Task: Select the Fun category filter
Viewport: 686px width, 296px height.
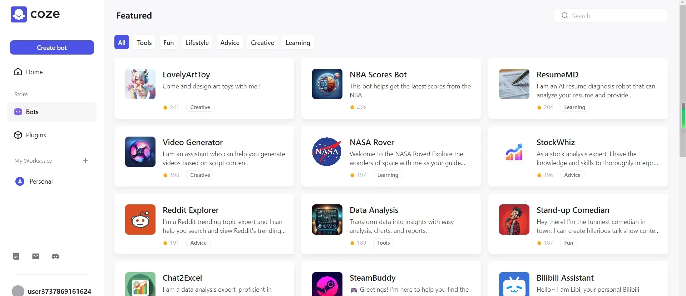Action: tap(168, 42)
